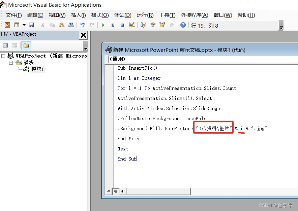The width and height of the screenshot is (298, 211).
Task: Open Project Explorer toolbar icon
Action: [143, 25]
